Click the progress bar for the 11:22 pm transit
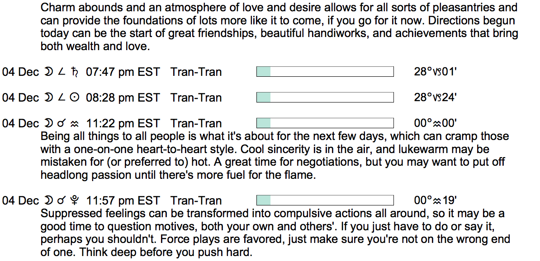Screen dimensions: 540x261 coord(325,123)
